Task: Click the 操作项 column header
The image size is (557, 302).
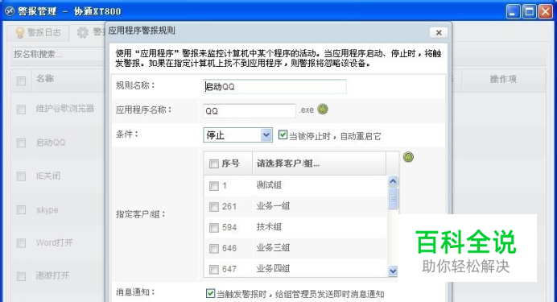Action: pyautogui.click(x=503, y=79)
